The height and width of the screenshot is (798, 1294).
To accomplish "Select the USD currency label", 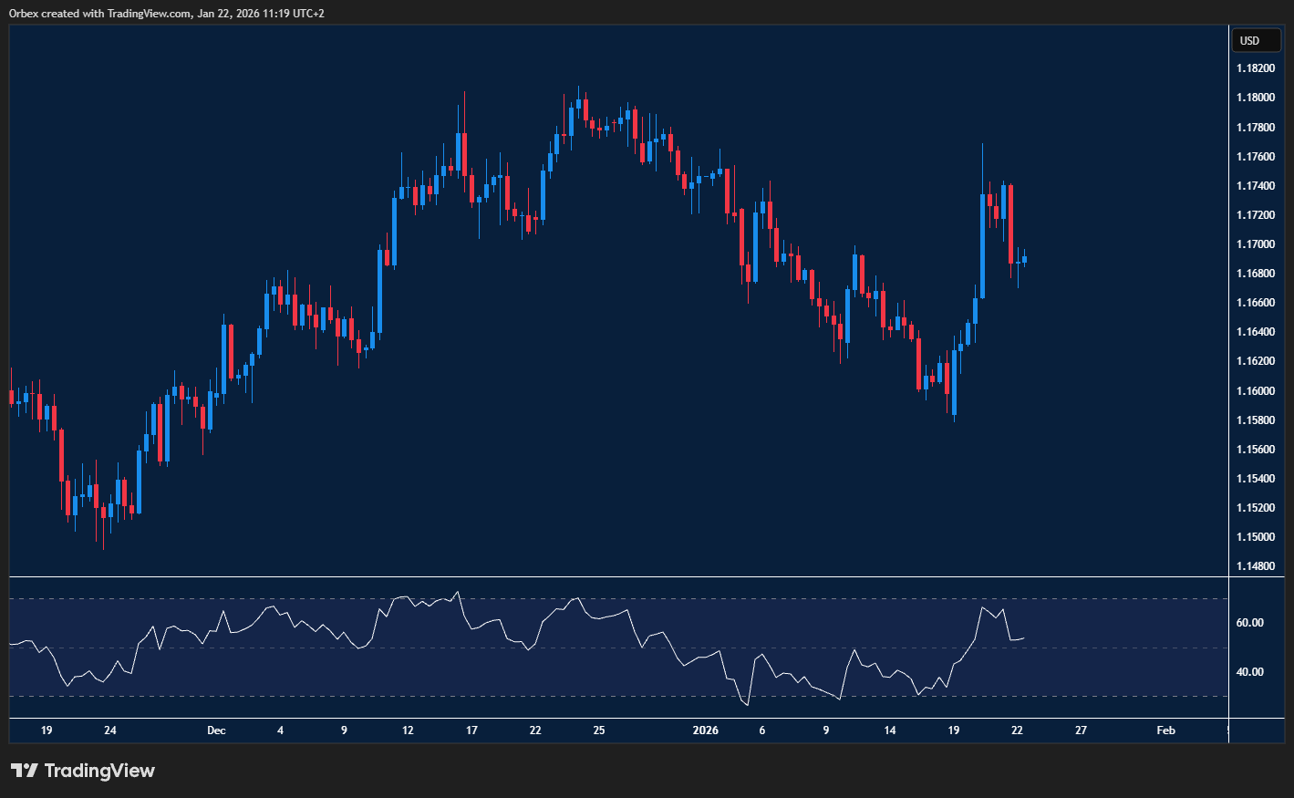I will click(x=1256, y=40).
